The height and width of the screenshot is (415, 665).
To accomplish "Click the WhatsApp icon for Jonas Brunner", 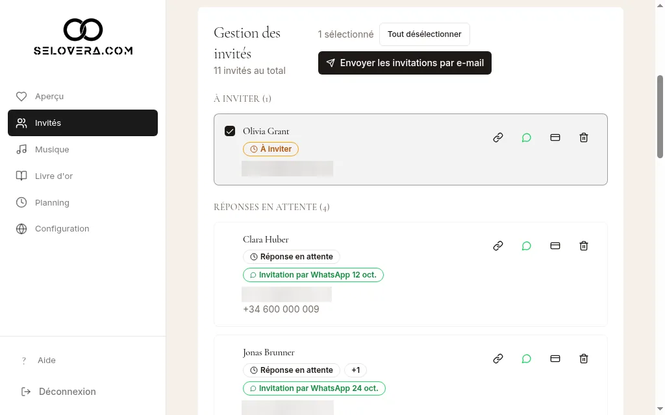I will 526,359.
